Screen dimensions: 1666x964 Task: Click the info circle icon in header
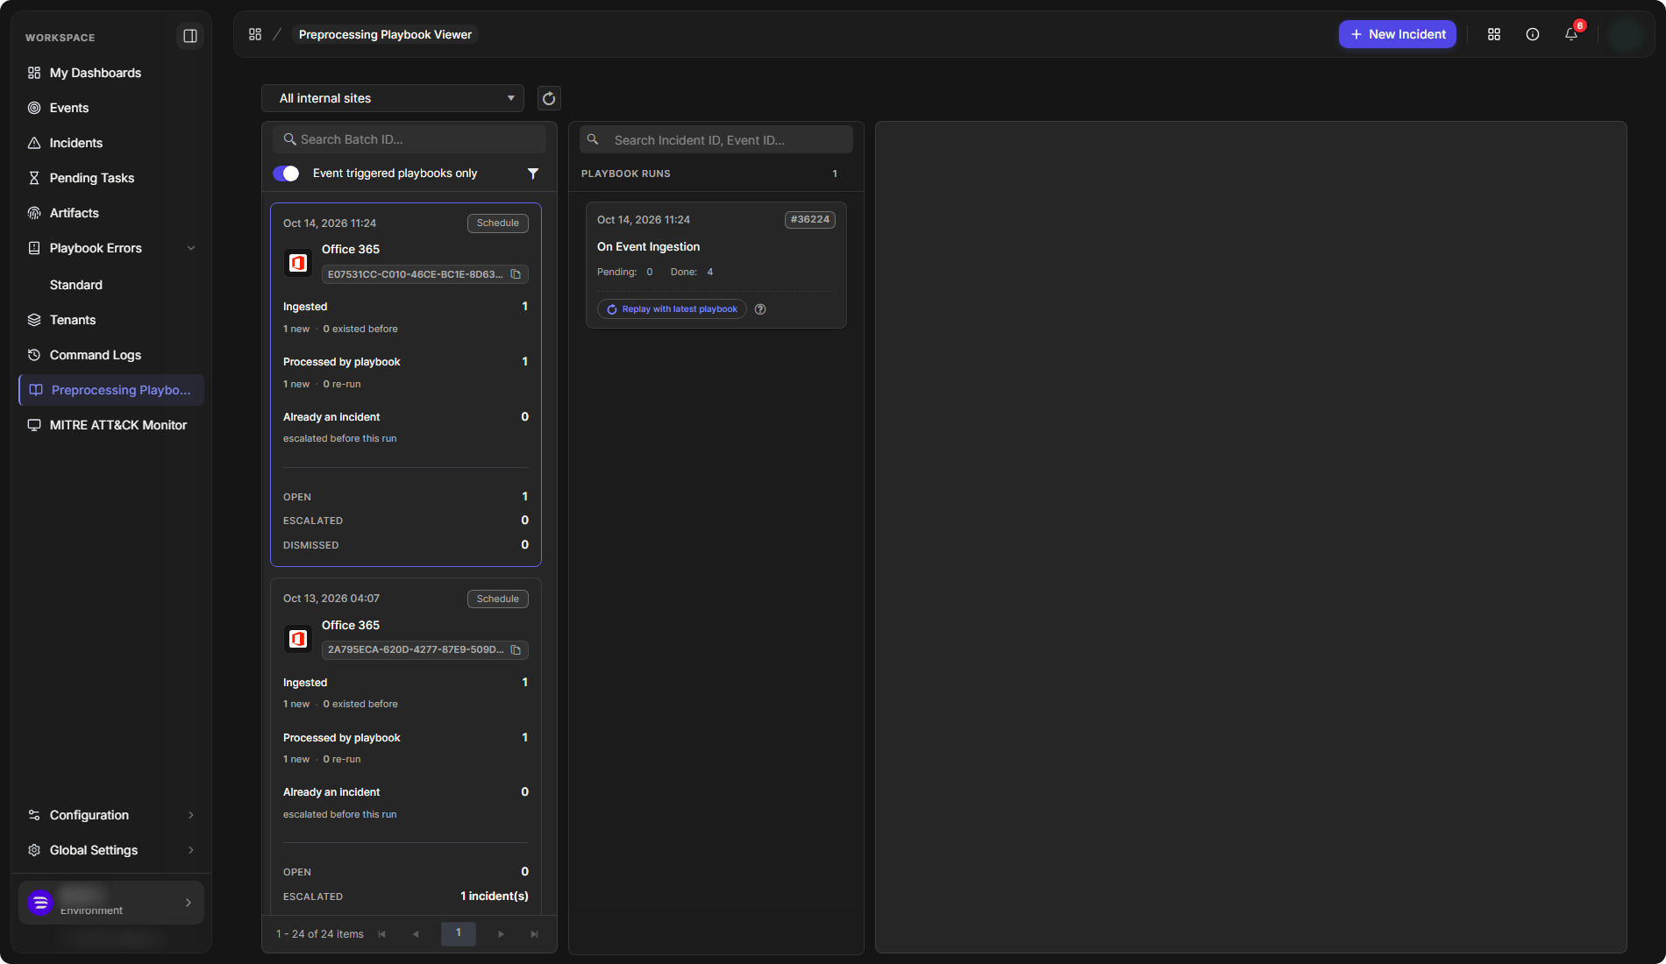(x=1533, y=34)
